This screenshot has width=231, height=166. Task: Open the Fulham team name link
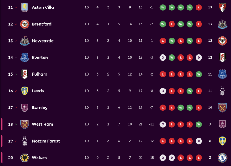40,74
